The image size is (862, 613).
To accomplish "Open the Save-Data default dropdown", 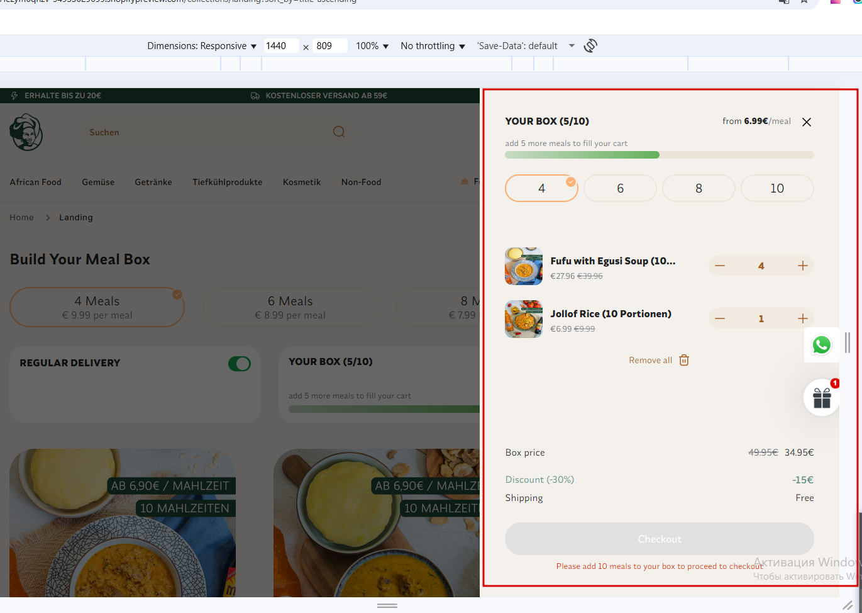I will pyautogui.click(x=526, y=46).
